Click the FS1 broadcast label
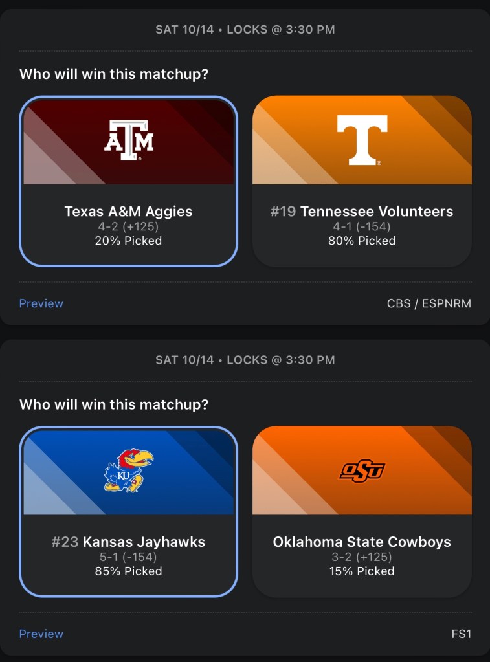The width and height of the screenshot is (490, 662). tap(461, 634)
